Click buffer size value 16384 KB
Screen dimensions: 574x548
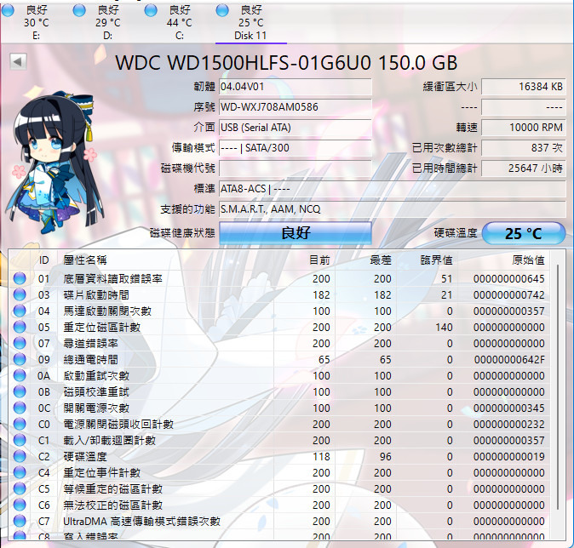pos(524,87)
